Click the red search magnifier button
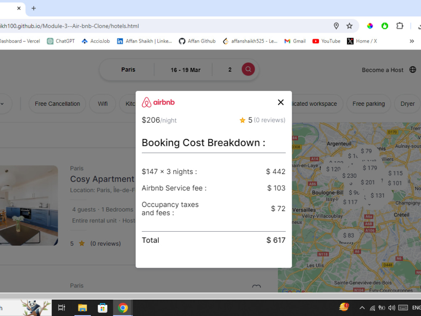The image size is (421, 316). point(248,70)
